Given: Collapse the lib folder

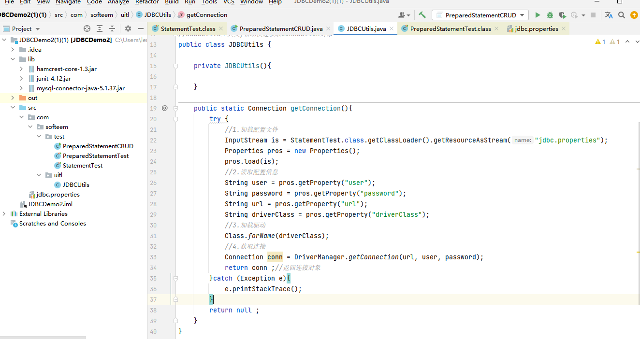Looking at the screenshot, I should coord(14,59).
